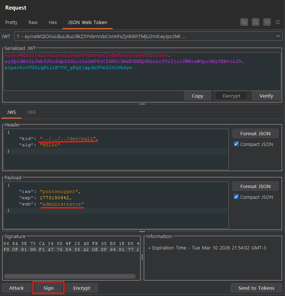285x296 pixels.
Task: Click the three-dot divider below Serialized JWT
Action: tap(142, 104)
